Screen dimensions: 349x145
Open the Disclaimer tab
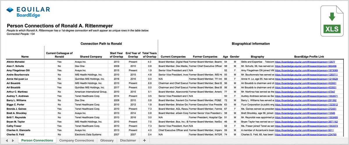(128, 140)
